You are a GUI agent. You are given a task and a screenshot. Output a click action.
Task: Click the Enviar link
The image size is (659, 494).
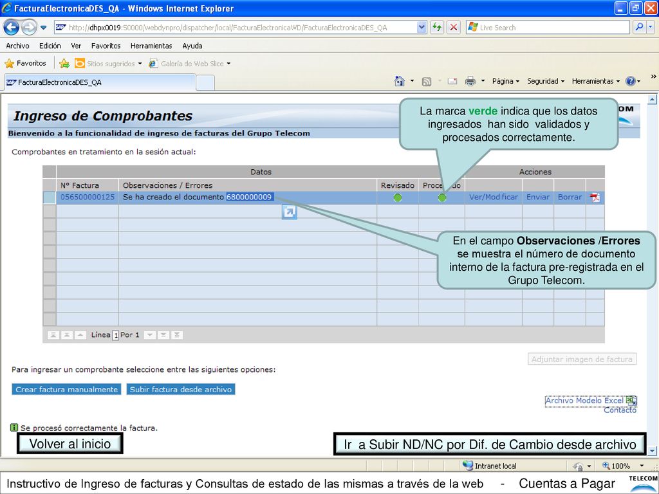pos(538,197)
